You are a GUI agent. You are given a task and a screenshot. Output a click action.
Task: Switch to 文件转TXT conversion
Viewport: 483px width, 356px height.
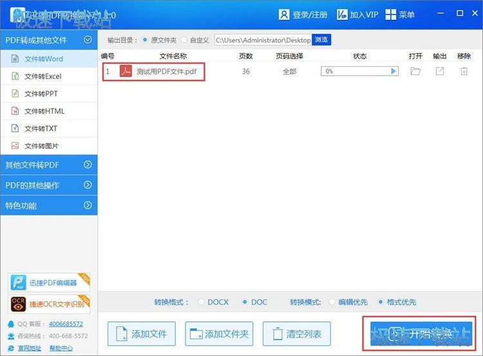[49, 129]
